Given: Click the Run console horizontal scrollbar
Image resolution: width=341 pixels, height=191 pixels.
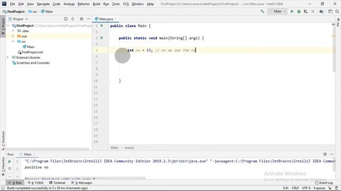Looking at the screenshot, I should [x=85, y=178].
